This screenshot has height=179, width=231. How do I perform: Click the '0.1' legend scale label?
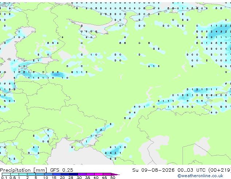[x=4, y=178]
